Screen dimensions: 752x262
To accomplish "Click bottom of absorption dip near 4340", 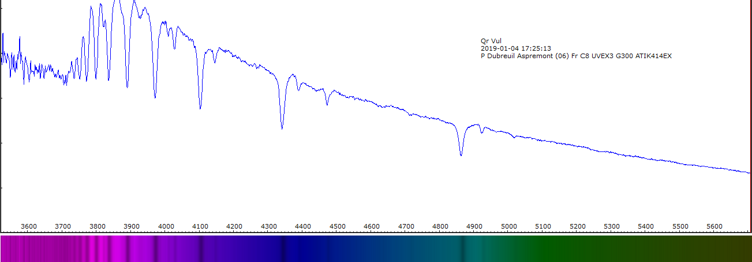I will 282,128.
